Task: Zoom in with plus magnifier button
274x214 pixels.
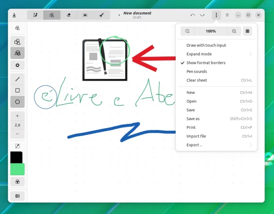Action: [x=234, y=31]
